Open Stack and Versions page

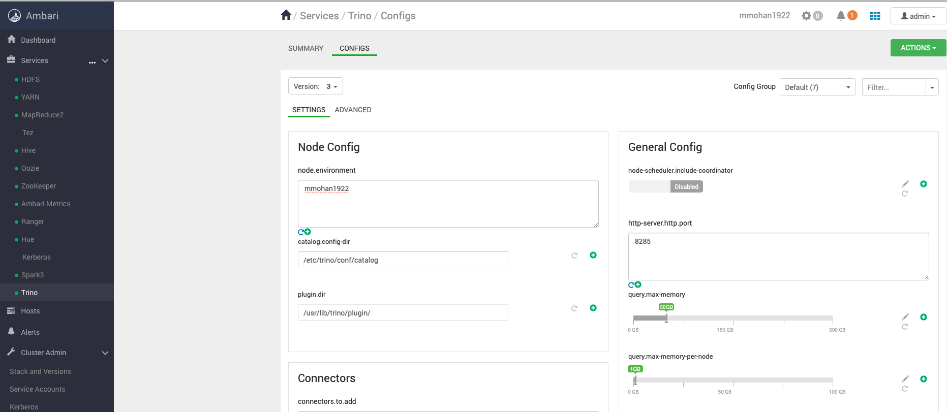coord(40,371)
